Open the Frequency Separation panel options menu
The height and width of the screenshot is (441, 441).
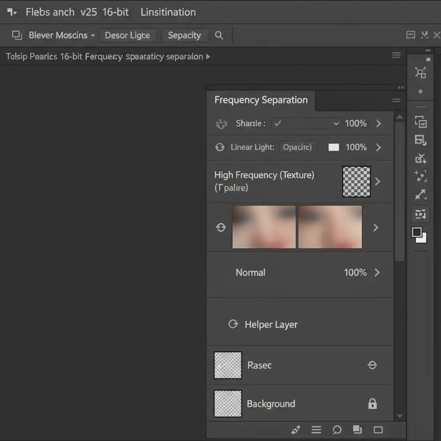coord(396,100)
